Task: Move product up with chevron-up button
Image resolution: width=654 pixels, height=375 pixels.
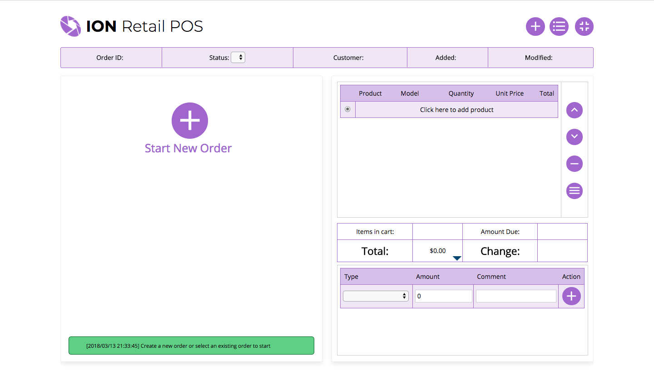Action: (574, 110)
